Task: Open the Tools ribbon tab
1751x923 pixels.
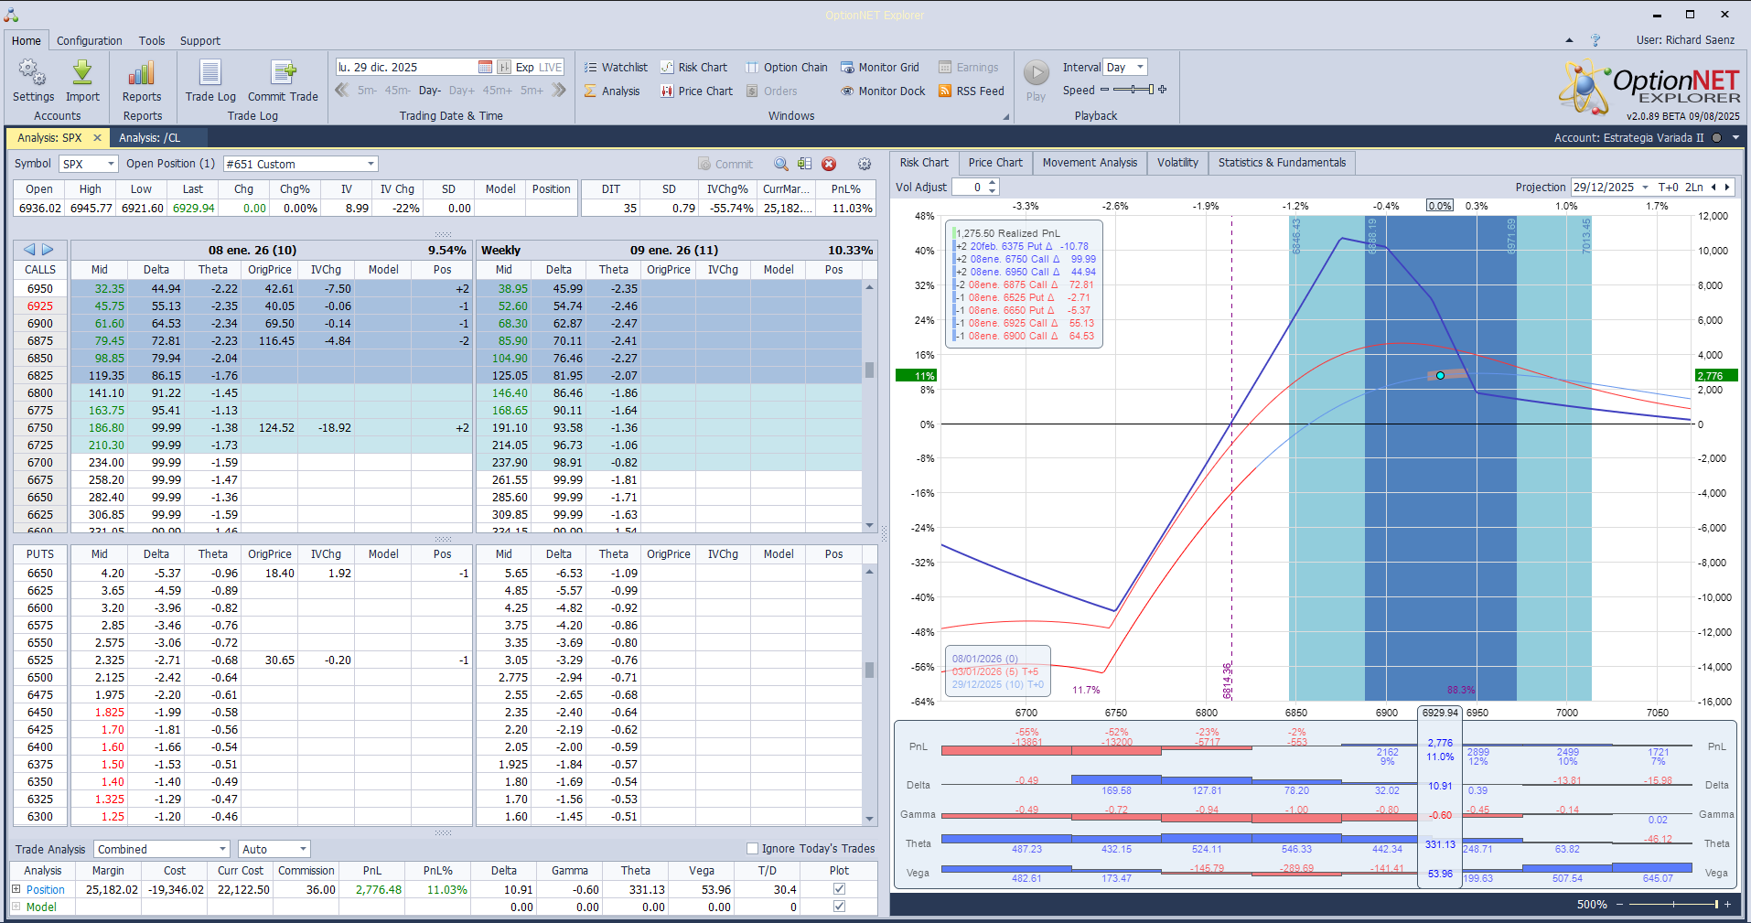Action: coord(152,40)
